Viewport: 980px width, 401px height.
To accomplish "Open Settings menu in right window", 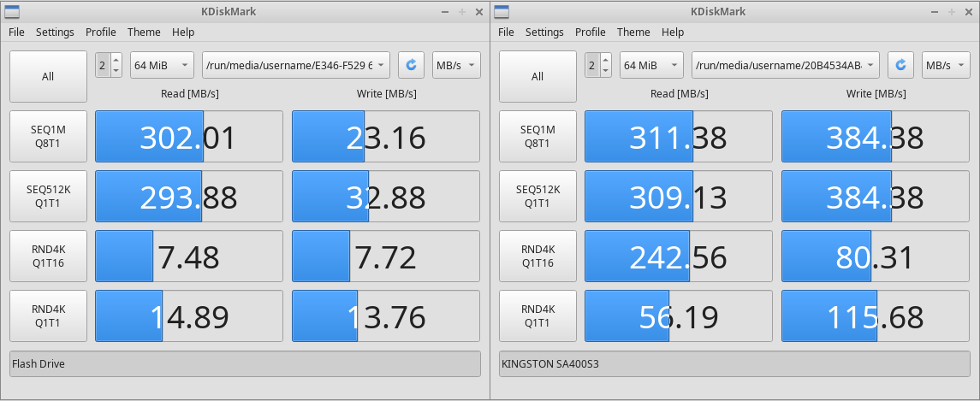I will tap(544, 32).
